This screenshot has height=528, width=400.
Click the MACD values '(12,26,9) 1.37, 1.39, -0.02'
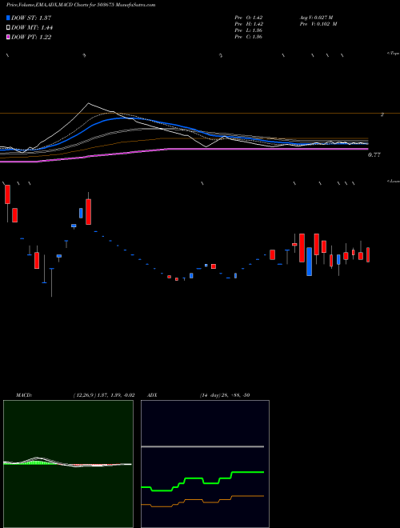(x=104, y=395)
